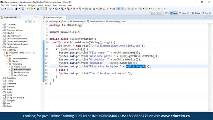Close the FileInformation.java editor tab
Screen dimensions: 213x120
tap(65, 18)
